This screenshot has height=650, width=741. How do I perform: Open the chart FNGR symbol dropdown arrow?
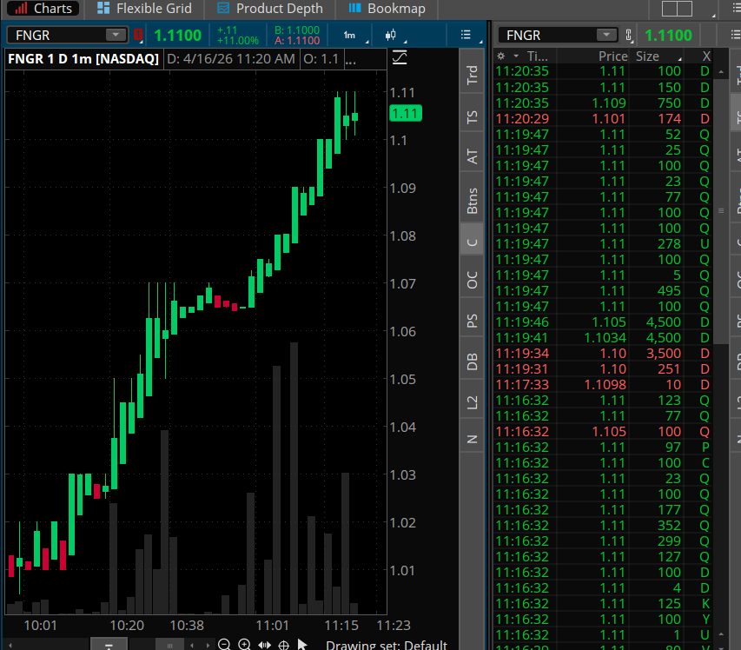pyautogui.click(x=116, y=35)
